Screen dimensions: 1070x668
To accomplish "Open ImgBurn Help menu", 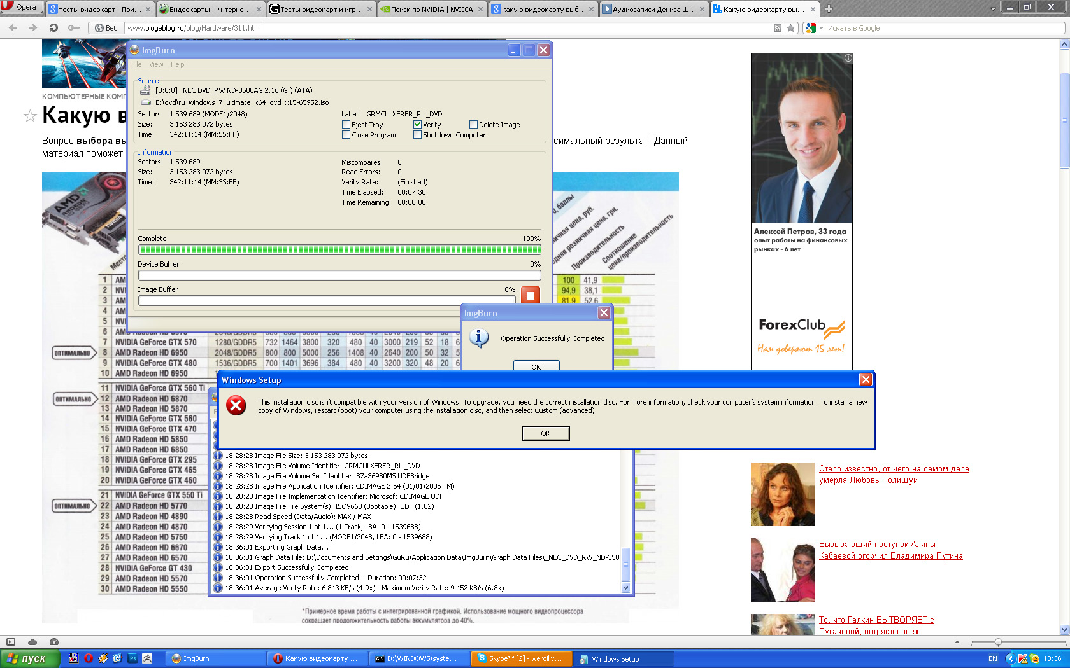I will point(177,64).
